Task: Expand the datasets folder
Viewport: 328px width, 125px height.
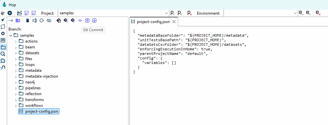Action: tap(16, 53)
